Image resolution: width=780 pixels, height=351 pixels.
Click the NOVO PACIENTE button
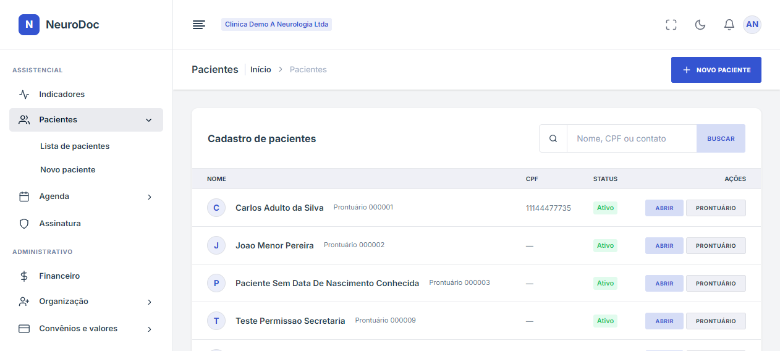click(x=716, y=70)
